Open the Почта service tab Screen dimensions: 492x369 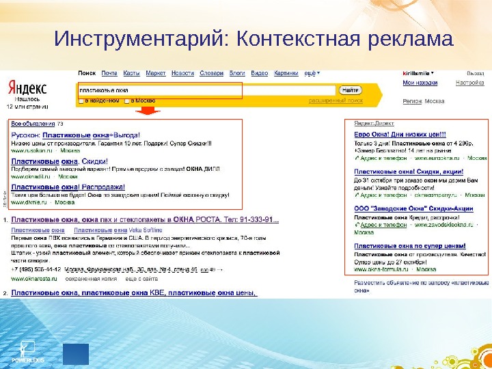click(109, 73)
